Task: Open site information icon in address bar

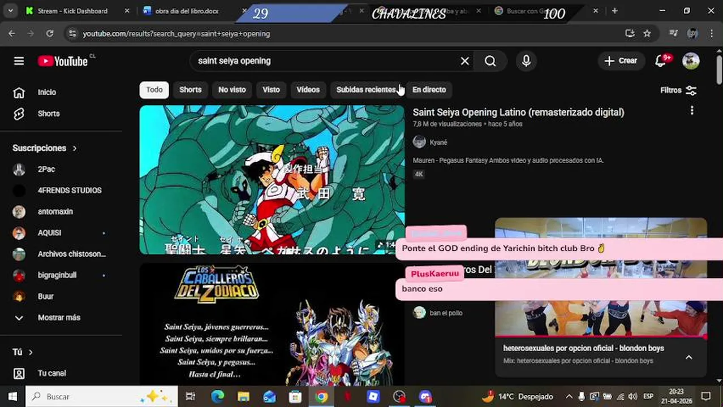Action: 72,34
